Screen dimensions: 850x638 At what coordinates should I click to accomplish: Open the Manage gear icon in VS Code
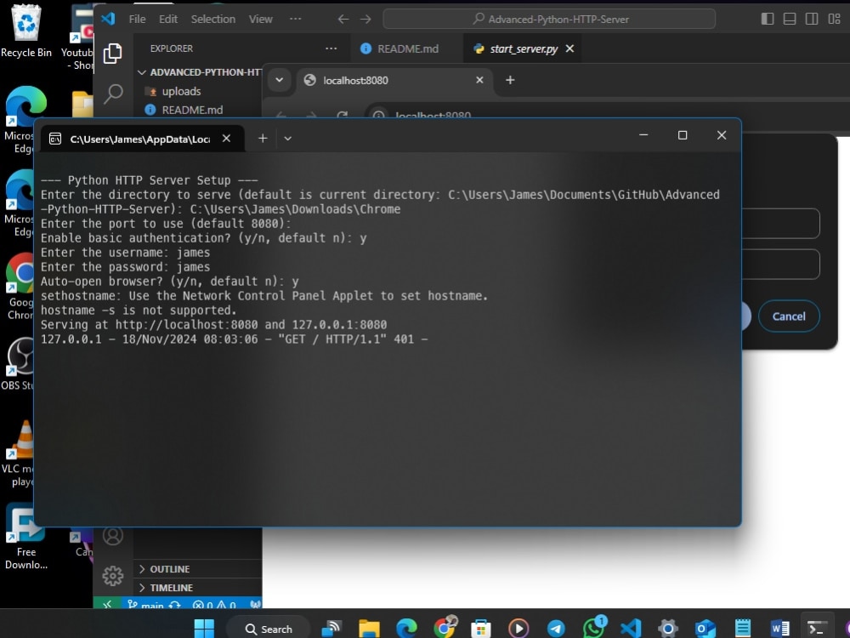[113, 576]
